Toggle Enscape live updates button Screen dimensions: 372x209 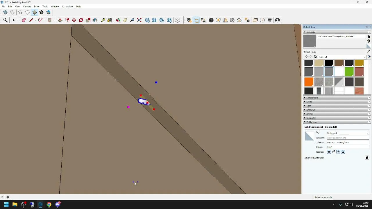click(x=196, y=20)
